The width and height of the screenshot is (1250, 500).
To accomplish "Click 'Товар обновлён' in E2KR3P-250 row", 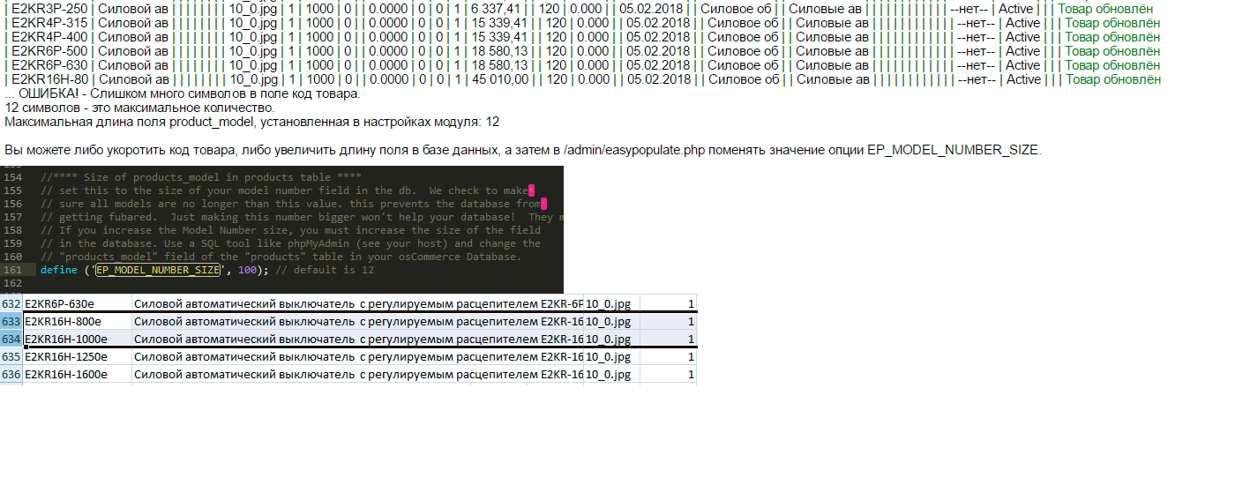I will point(1105,9).
